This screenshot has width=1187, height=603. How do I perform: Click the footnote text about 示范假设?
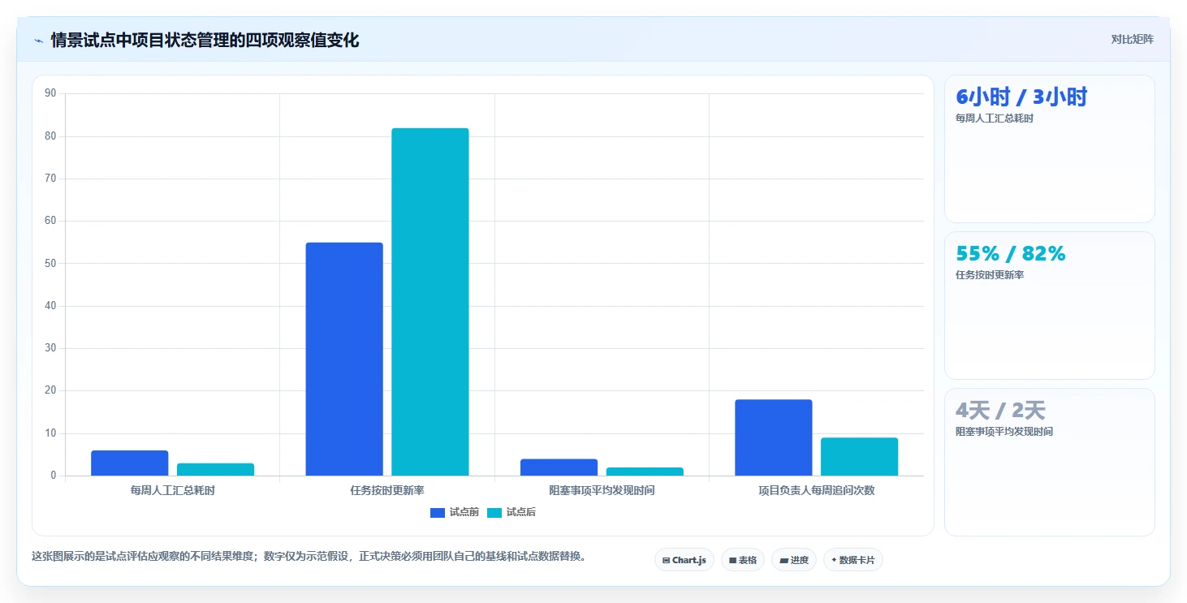[309, 557]
